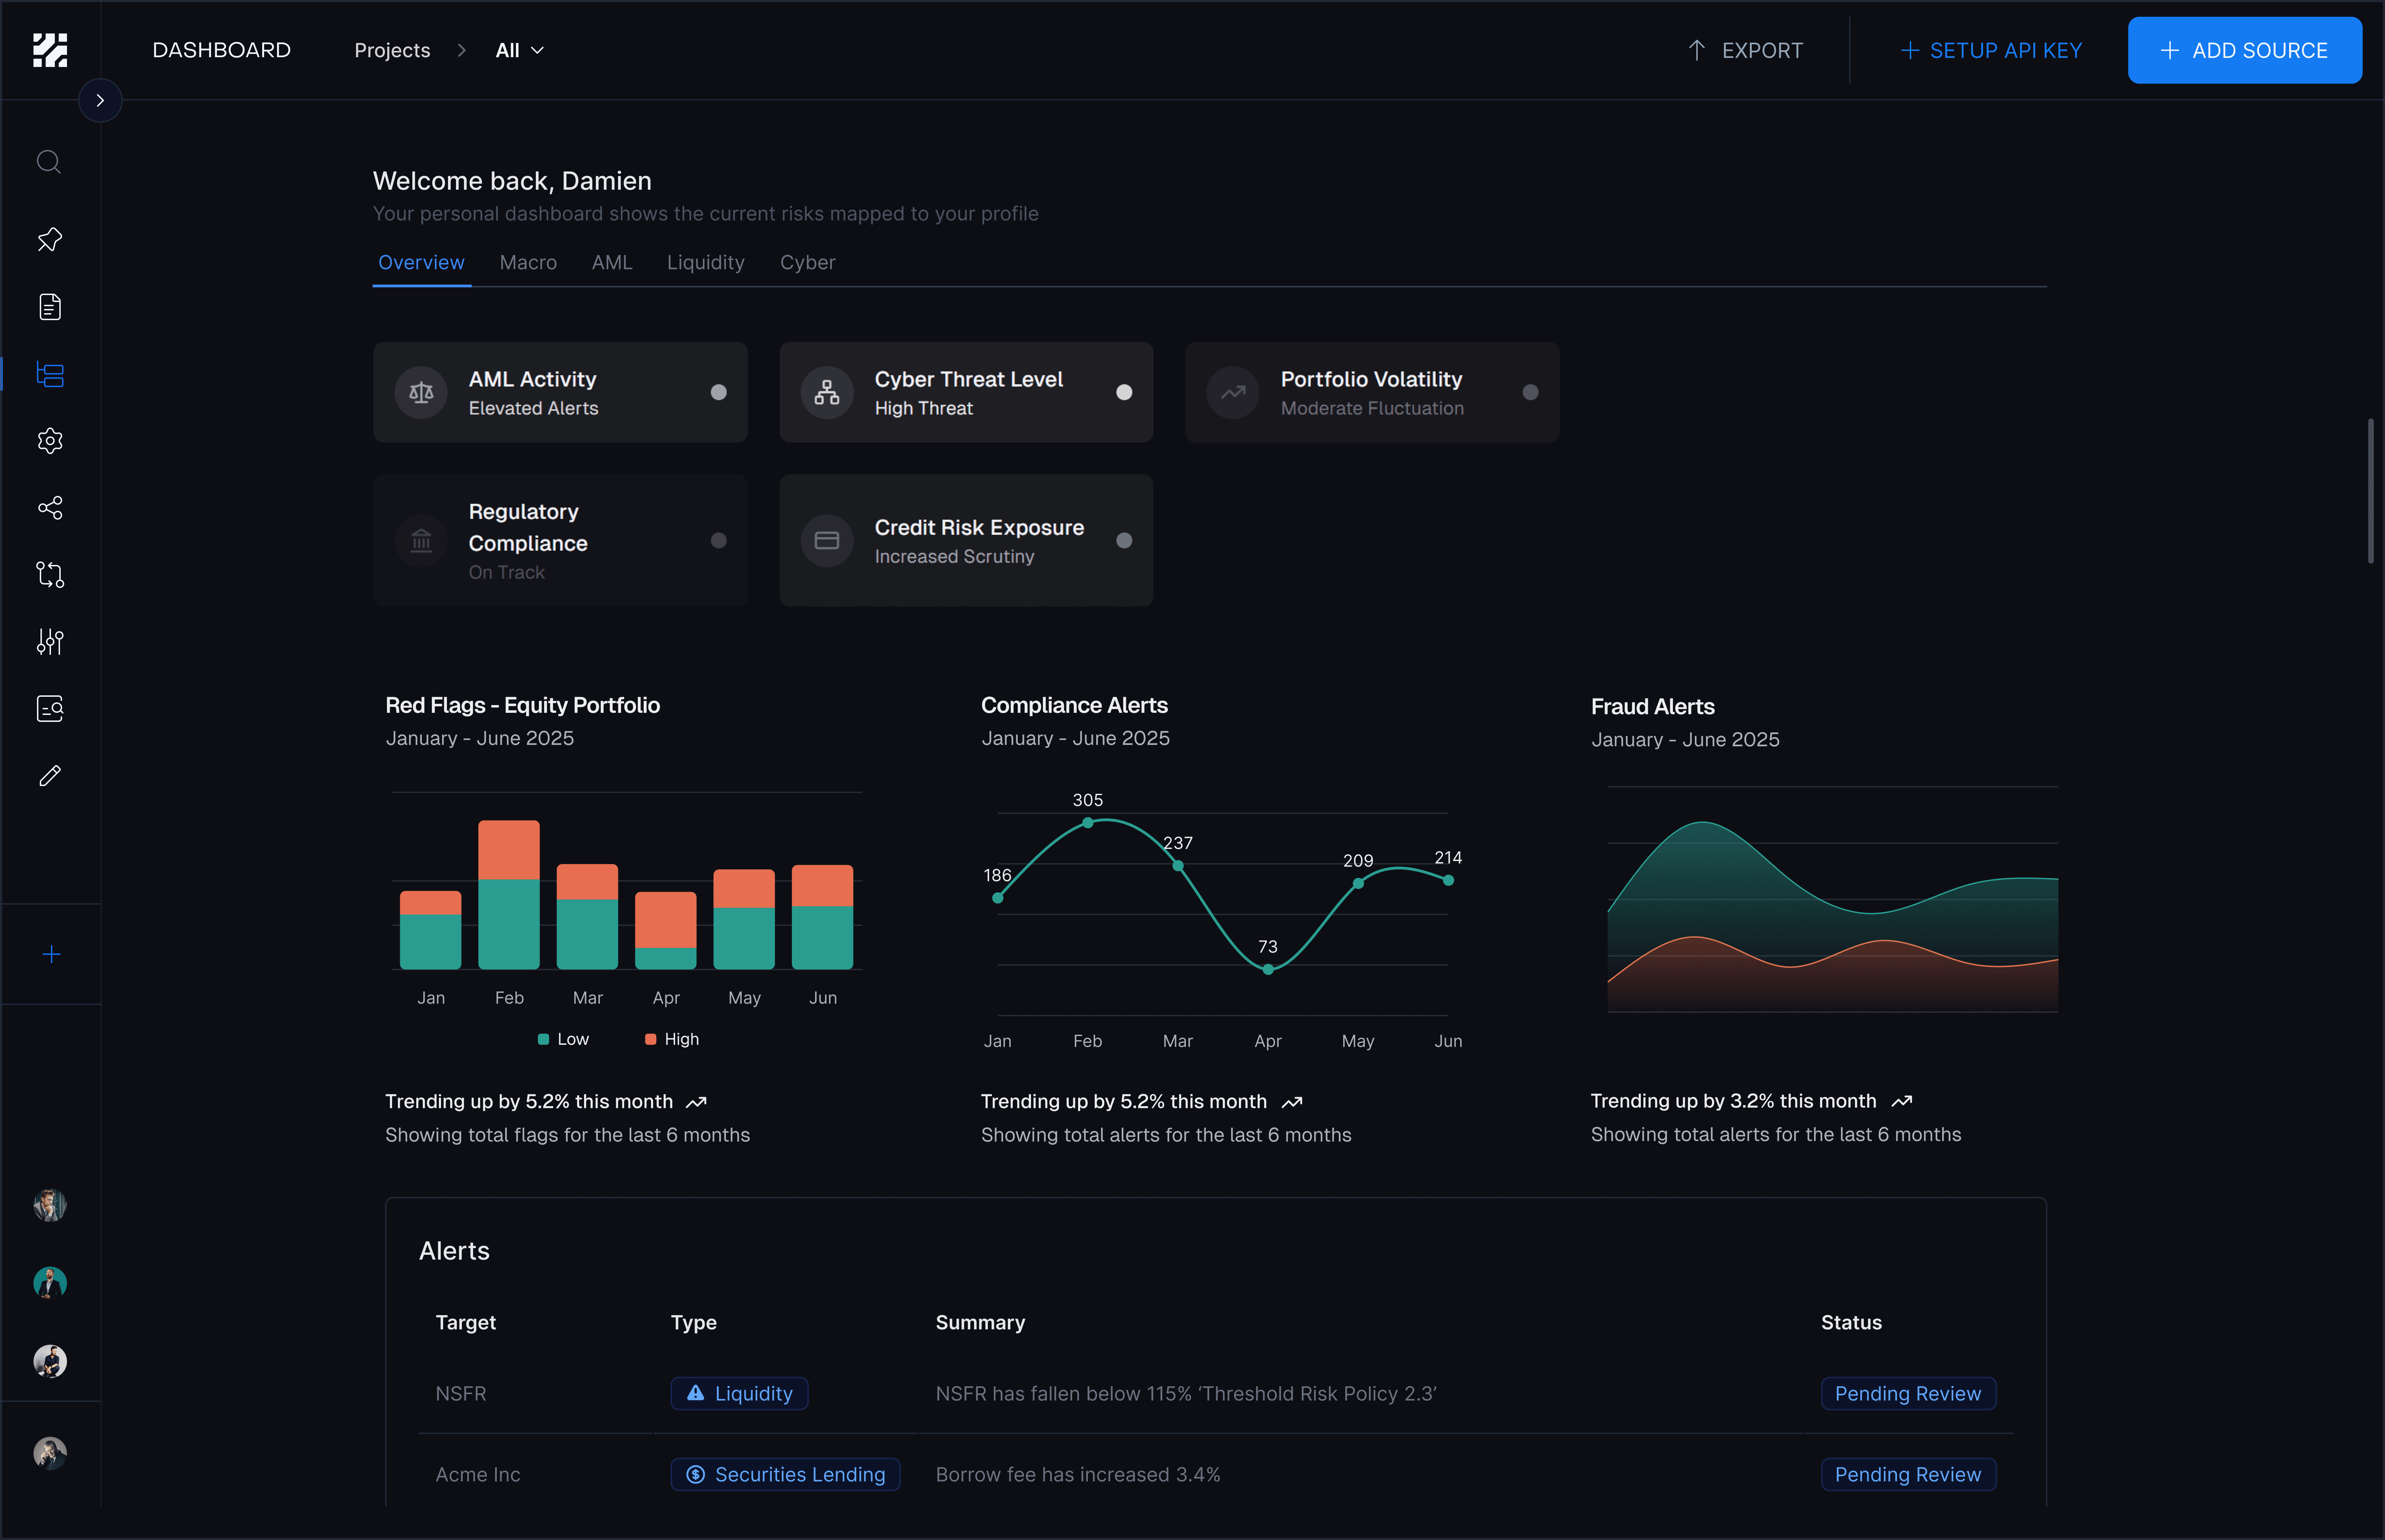This screenshot has height=1540, width=2385.
Task: Open the bottom profile avatar
Action: pos(50,1453)
